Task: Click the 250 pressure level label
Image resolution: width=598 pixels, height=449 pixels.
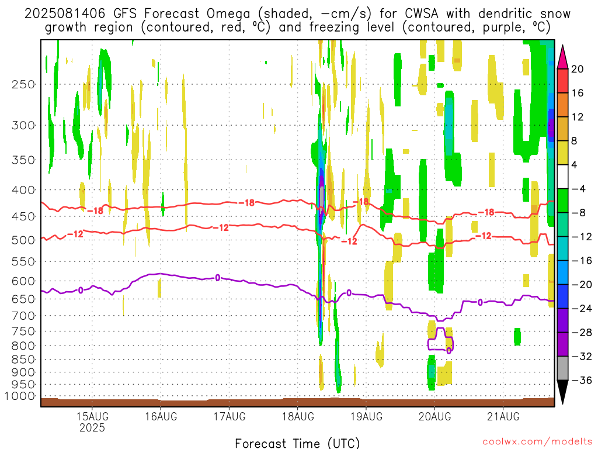Action: pos(23,84)
